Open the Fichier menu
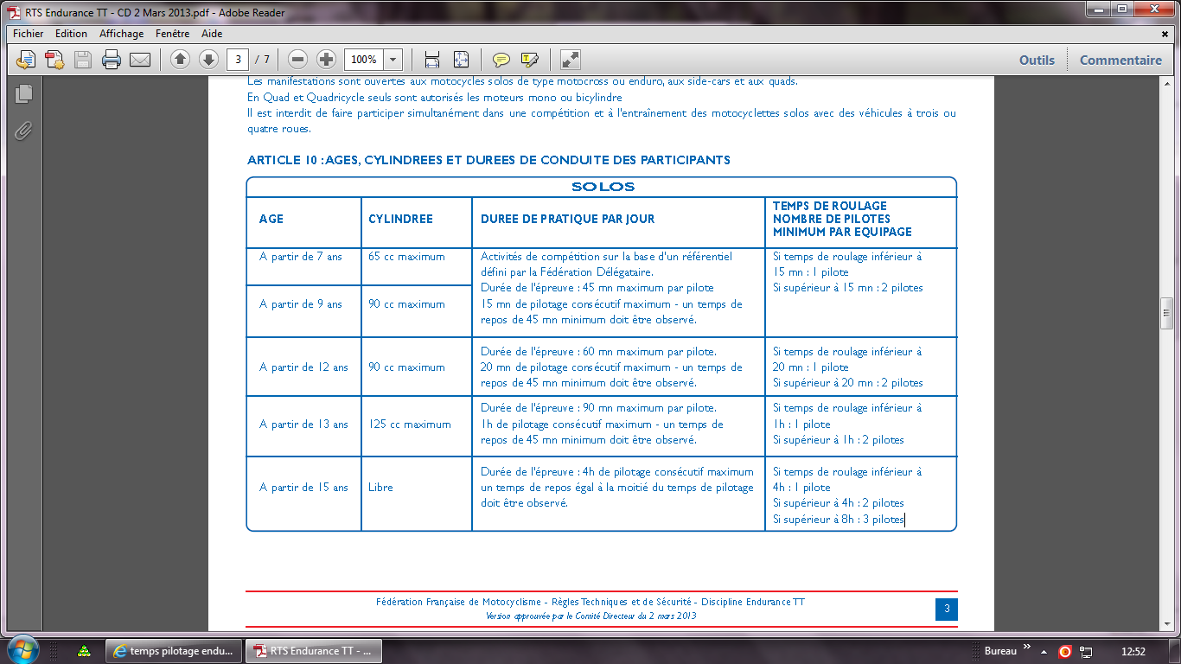 (x=29, y=34)
